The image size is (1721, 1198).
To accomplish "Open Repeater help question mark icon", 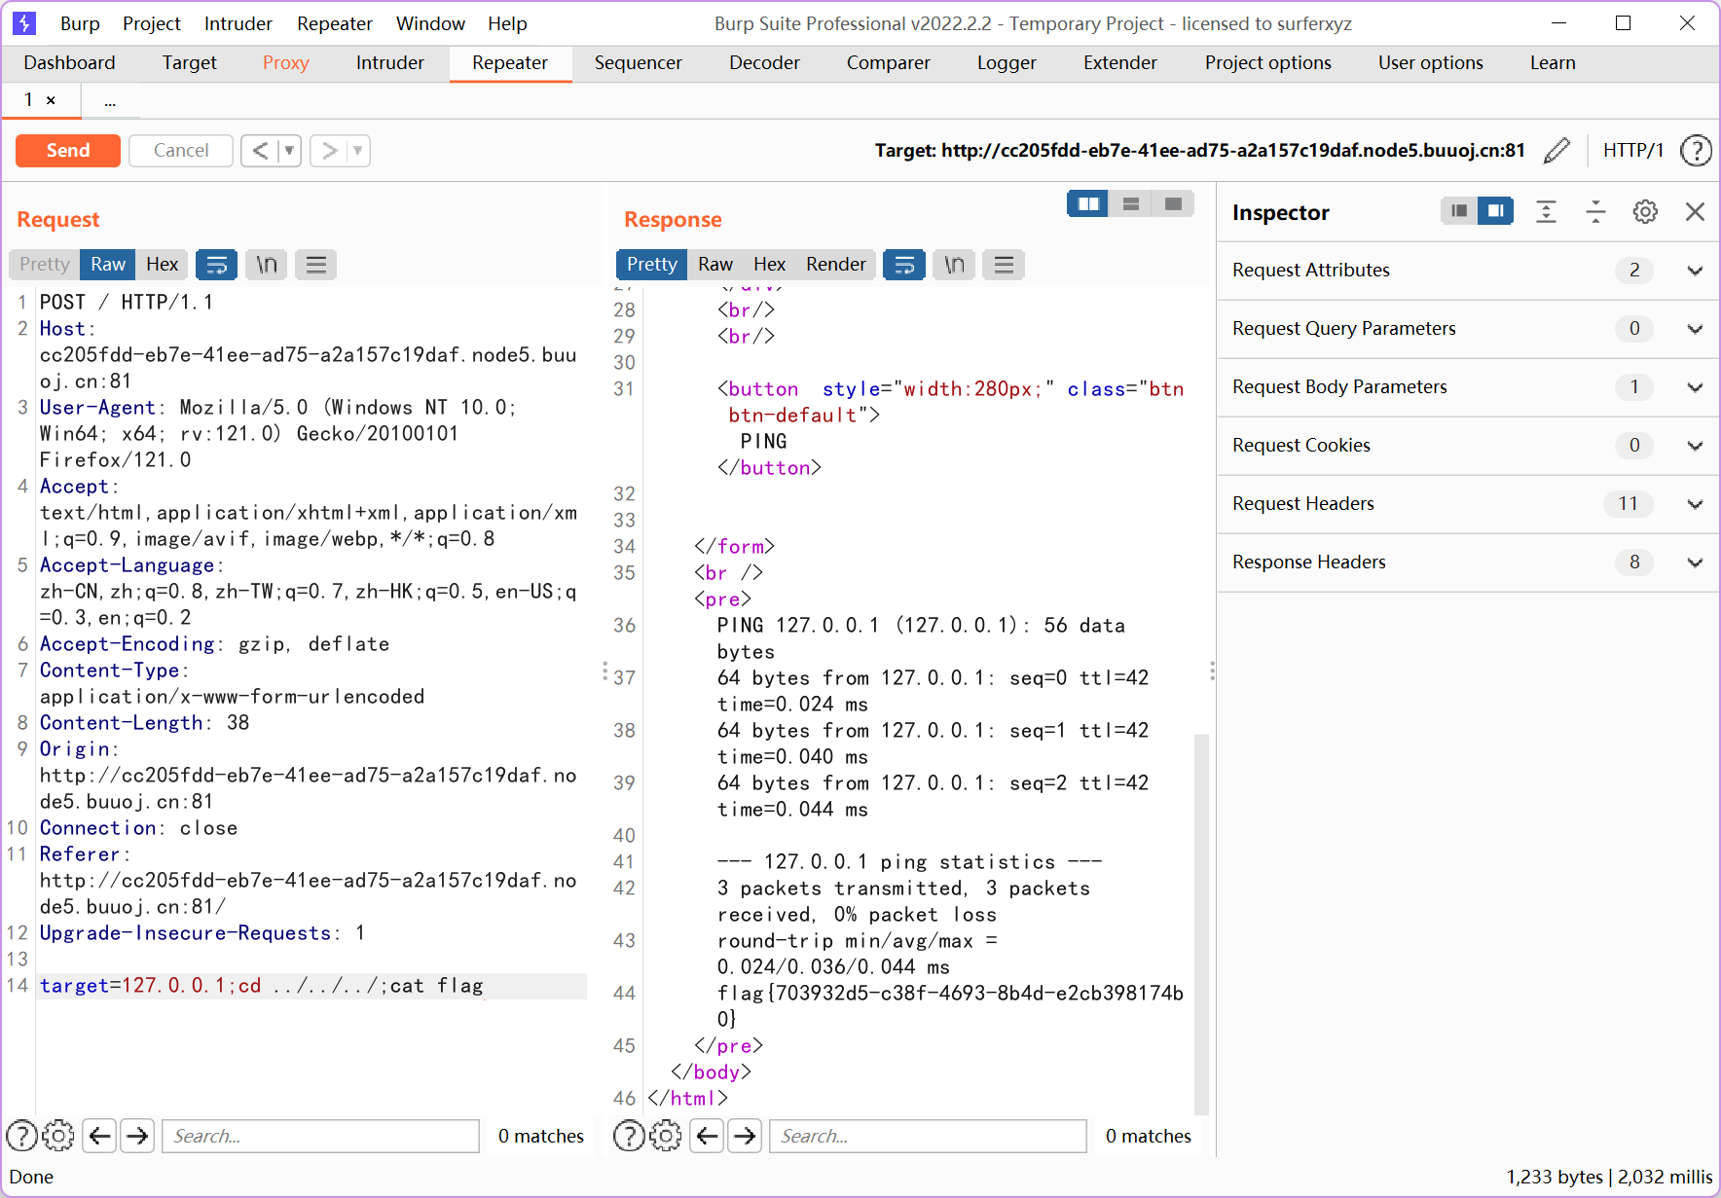I will pyautogui.click(x=1696, y=151).
